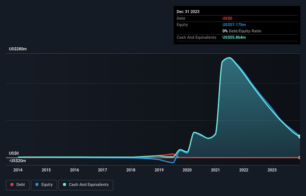Click the US$0 y-axis label
This screenshot has width=306, height=196.
(x=14, y=153)
